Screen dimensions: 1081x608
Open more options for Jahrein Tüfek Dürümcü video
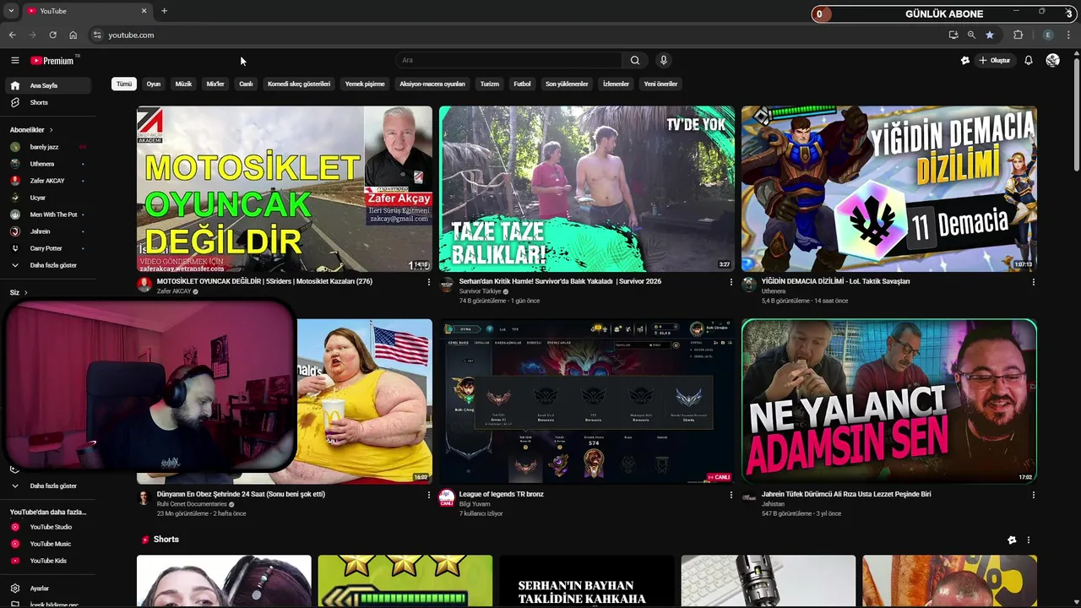1033,495
